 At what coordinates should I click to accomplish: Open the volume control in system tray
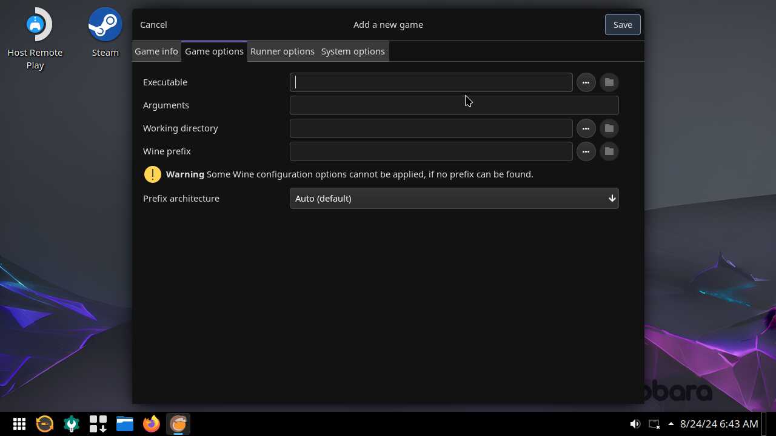[x=635, y=424]
